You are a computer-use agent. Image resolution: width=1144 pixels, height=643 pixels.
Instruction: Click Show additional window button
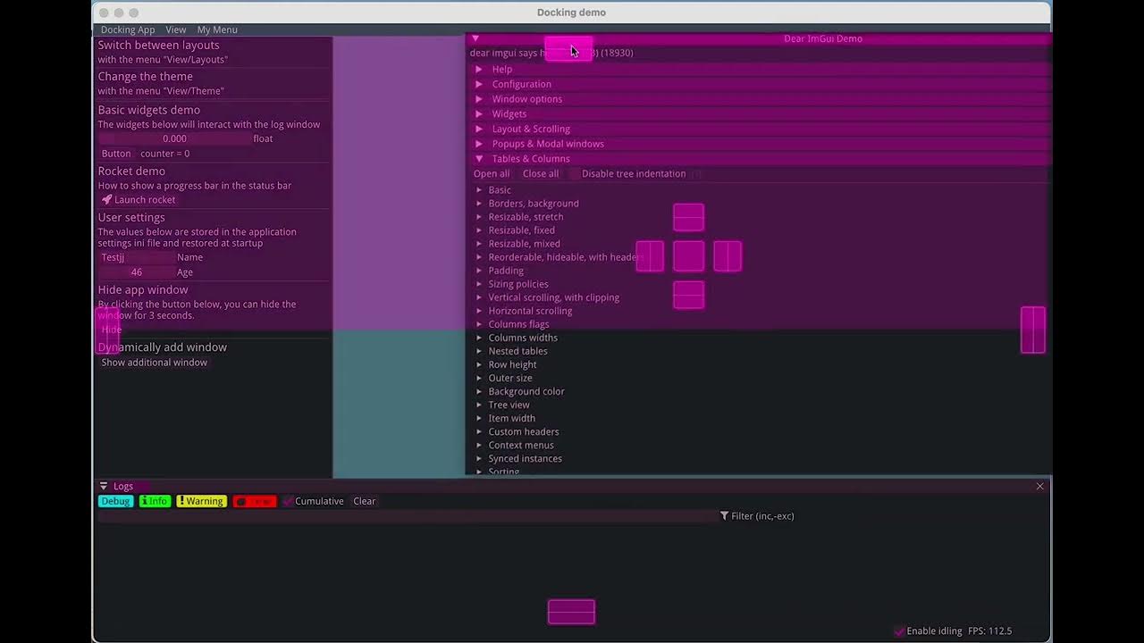pyautogui.click(x=154, y=363)
